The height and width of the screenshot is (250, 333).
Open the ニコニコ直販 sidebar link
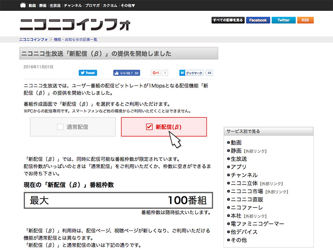[x=247, y=200]
